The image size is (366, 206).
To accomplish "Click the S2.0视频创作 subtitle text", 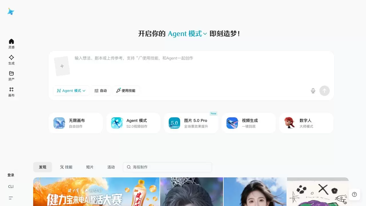I will click(x=137, y=126).
